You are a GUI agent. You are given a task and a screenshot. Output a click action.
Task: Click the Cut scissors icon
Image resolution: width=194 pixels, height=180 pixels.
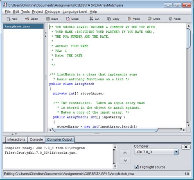point(91,19)
